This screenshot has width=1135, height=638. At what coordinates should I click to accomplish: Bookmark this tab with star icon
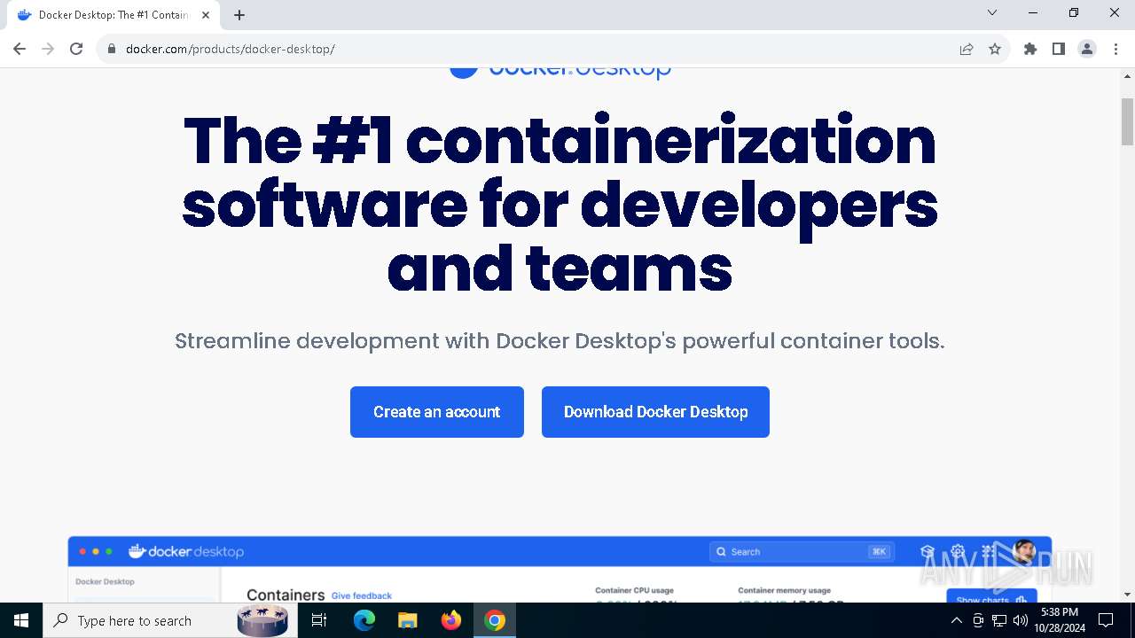pyautogui.click(x=995, y=49)
